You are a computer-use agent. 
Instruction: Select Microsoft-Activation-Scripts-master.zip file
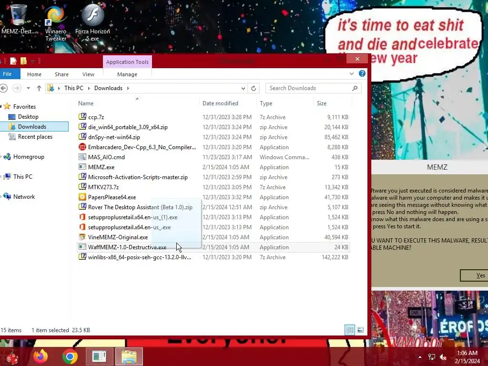point(138,177)
